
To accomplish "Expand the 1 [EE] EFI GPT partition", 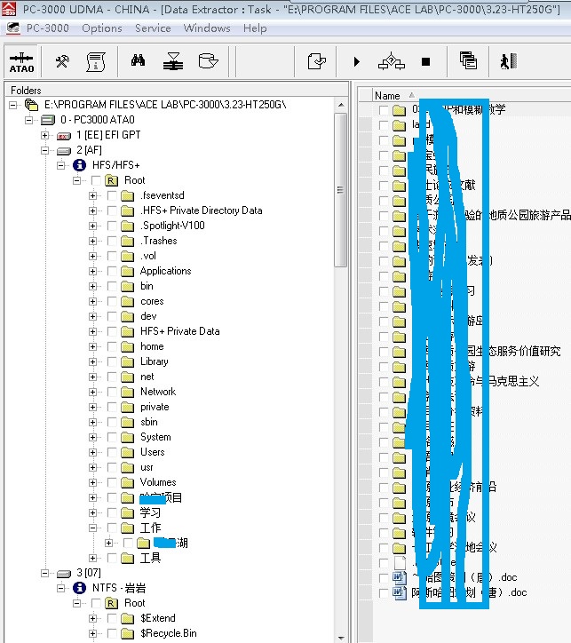I will 45,135.
